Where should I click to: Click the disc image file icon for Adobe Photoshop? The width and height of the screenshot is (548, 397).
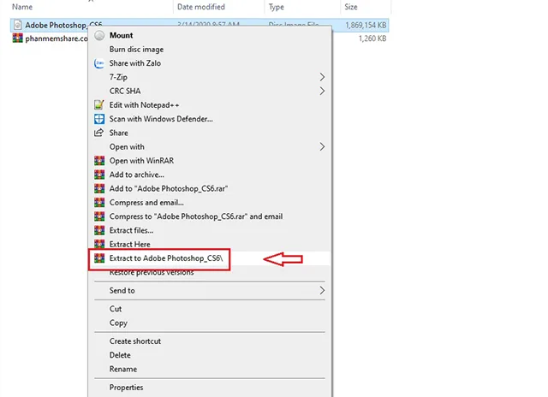(17, 25)
